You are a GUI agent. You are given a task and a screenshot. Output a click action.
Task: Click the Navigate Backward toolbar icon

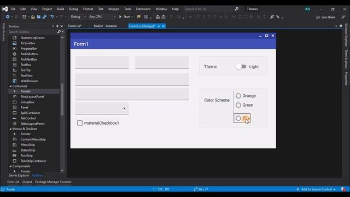click(x=7, y=17)
